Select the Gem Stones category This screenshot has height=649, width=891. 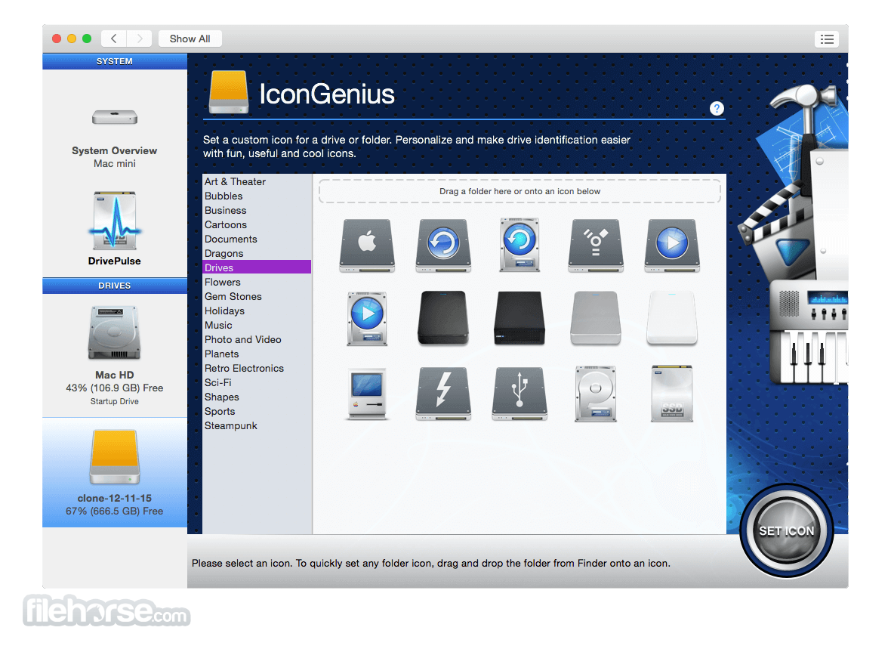click(257, 296)
